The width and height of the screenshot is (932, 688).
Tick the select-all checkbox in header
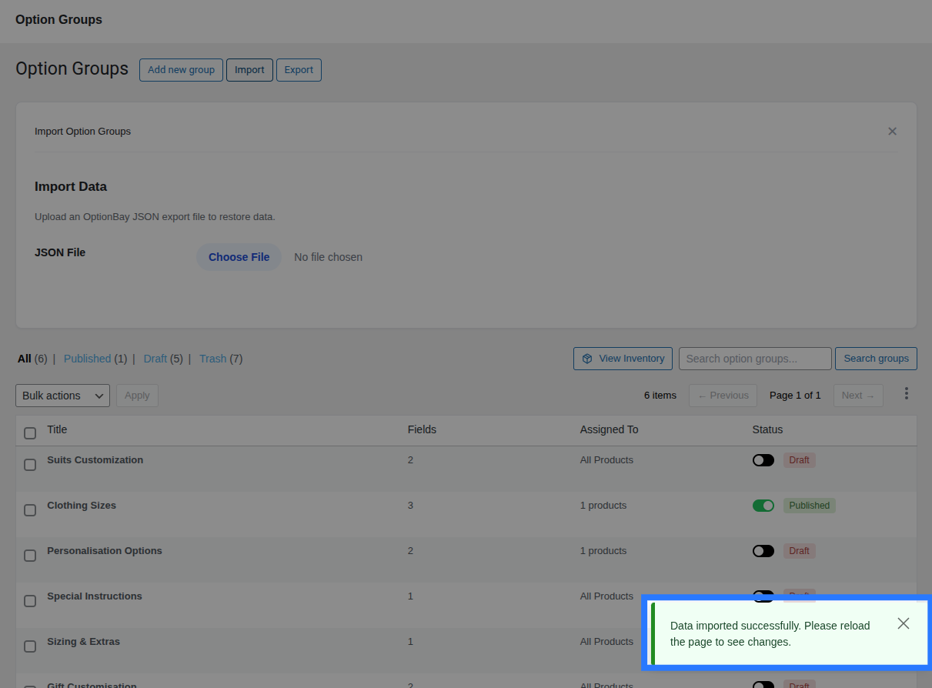30,433
